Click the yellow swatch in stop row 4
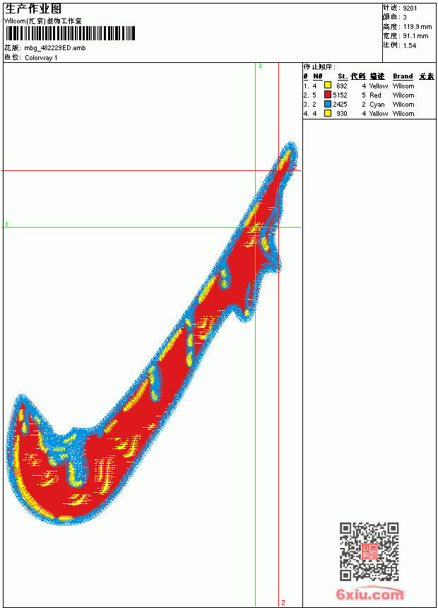 point(328,114)
